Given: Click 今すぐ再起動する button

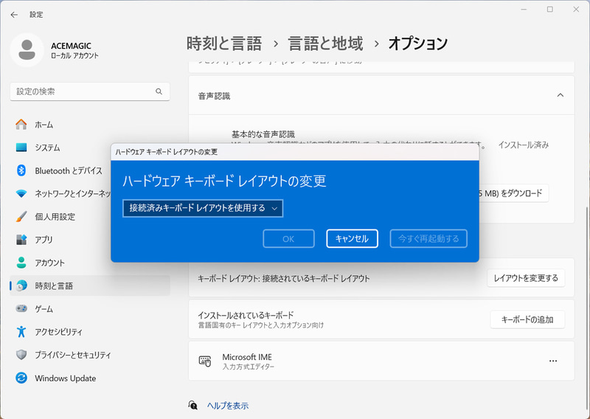Looking at the screenshot, I should 428,239.
